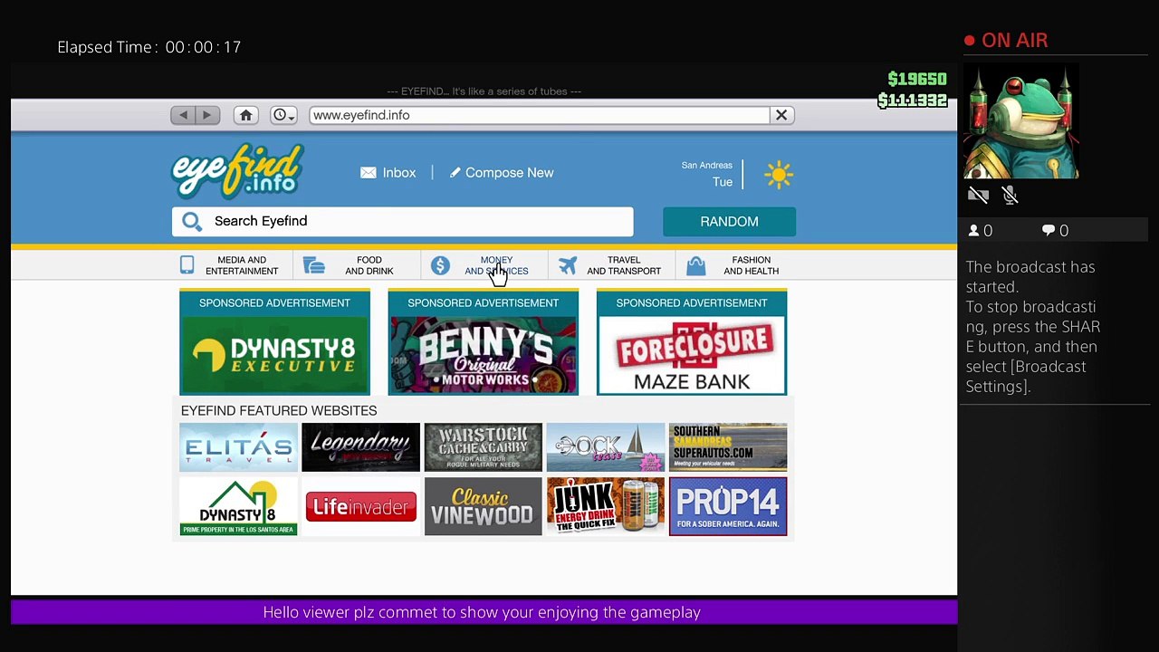Open Warstock Cache & Carry tile
This screenshot has height=652, width=1159.
pyautogui.click(x=483, y=447)
